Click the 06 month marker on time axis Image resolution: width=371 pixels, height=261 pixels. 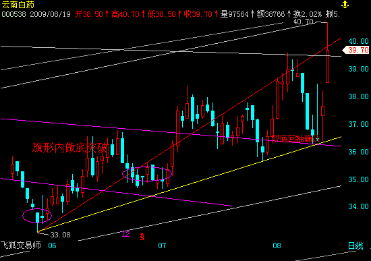click(x=52, y=245)
